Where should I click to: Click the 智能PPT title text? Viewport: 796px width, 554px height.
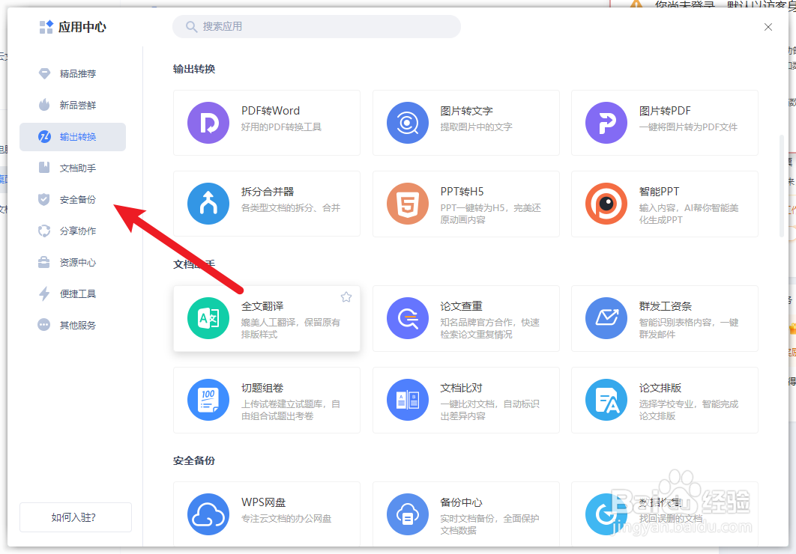tap(659, 192)
